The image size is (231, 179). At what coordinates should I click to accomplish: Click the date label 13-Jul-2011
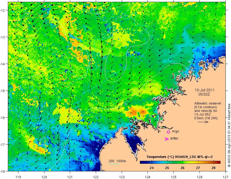pyautogui.click(x=204, y=90)
